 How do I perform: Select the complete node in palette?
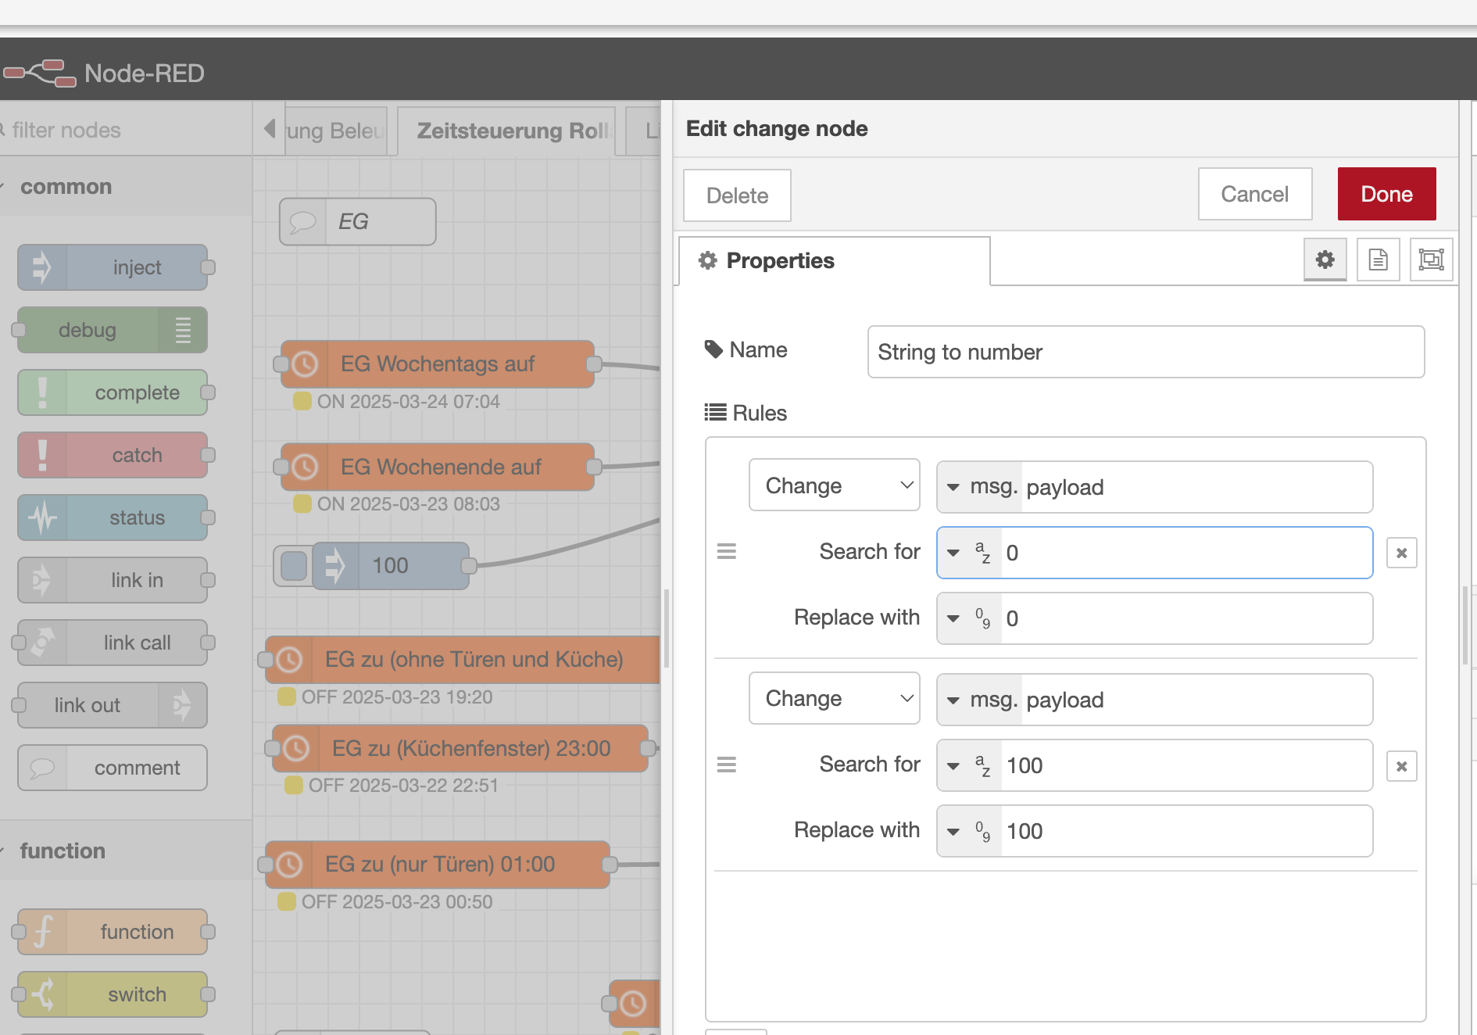coord(113,392)
